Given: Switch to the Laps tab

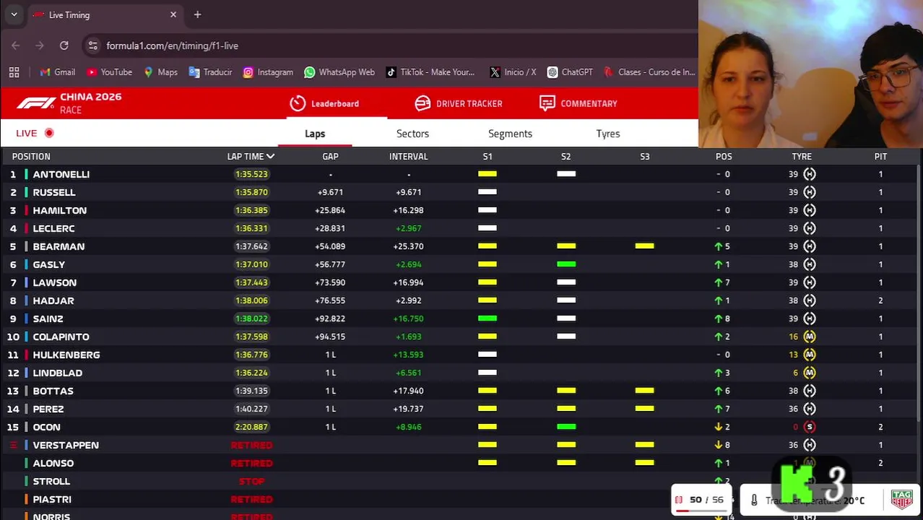Looking at the screenshot, I should click(x=315, y=134).
